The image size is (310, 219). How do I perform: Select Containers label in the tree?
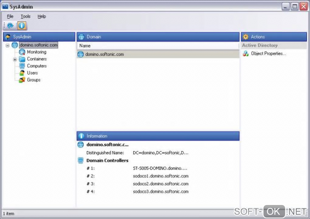tap(37, 59)
